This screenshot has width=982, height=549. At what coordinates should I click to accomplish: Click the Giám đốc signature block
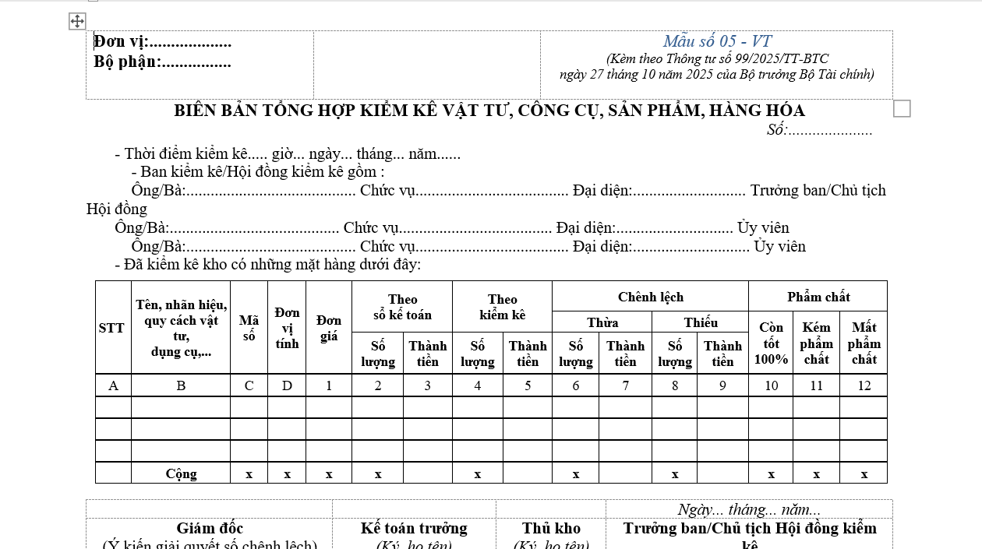[x=210, y=529]
